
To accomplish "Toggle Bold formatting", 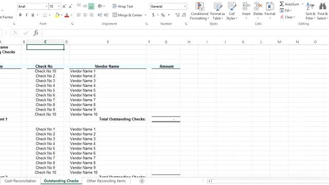I will click(x=21, y=15).
